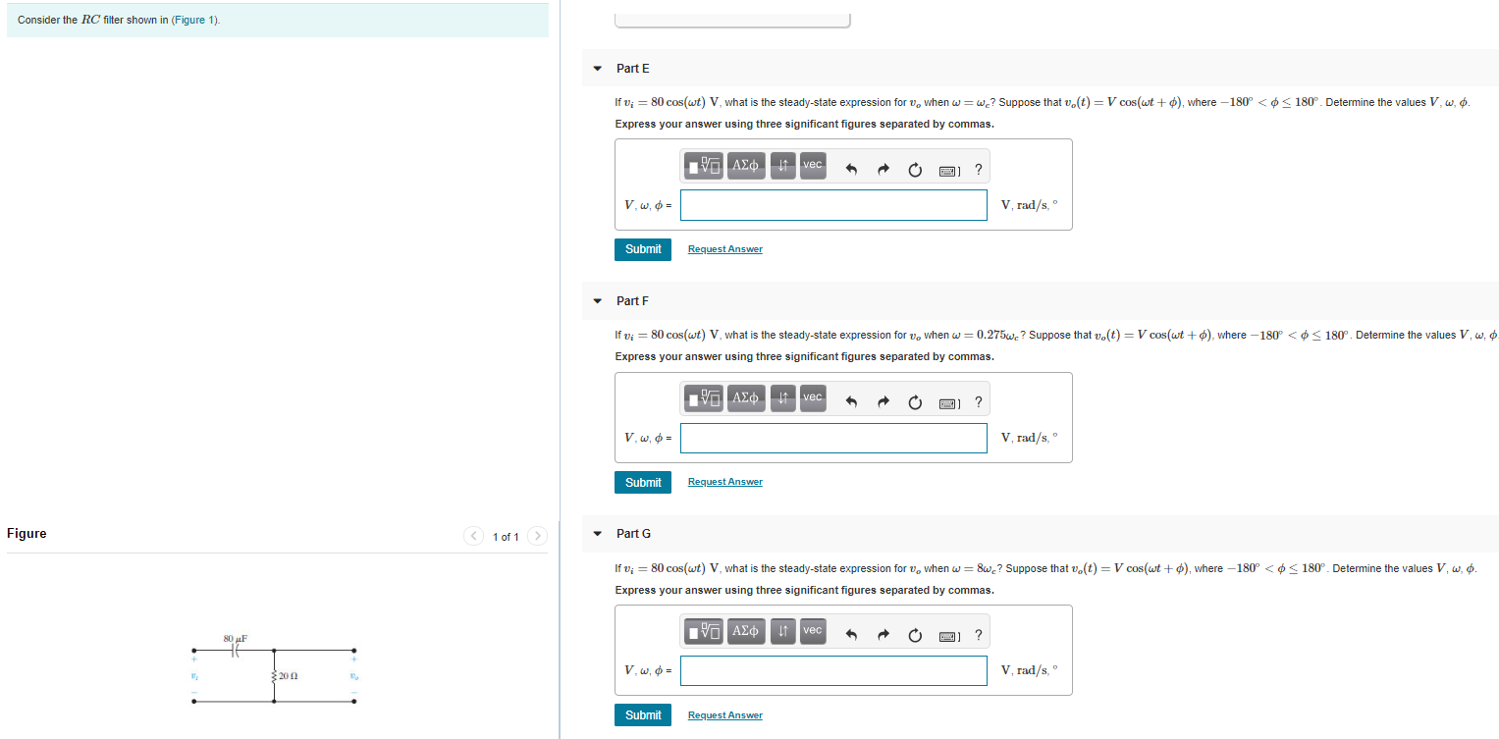The image size is (1499, 739).
Task: Undo last edit in Part E
Action: (x=852, y=170)
